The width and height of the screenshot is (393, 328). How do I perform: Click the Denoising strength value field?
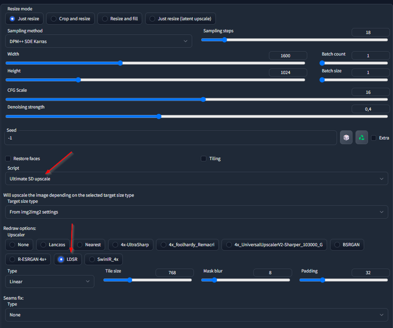pyautogui.click(x=371, y=109)
